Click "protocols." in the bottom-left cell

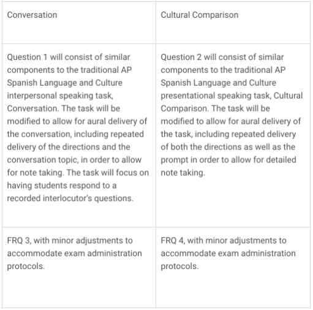[26, 267]
